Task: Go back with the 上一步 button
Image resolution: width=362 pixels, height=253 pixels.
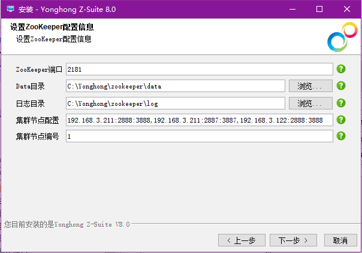Action: (242, 240)
